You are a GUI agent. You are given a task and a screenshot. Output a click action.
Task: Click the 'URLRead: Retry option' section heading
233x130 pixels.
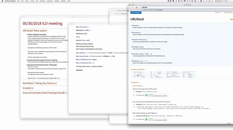pos(35,31)
